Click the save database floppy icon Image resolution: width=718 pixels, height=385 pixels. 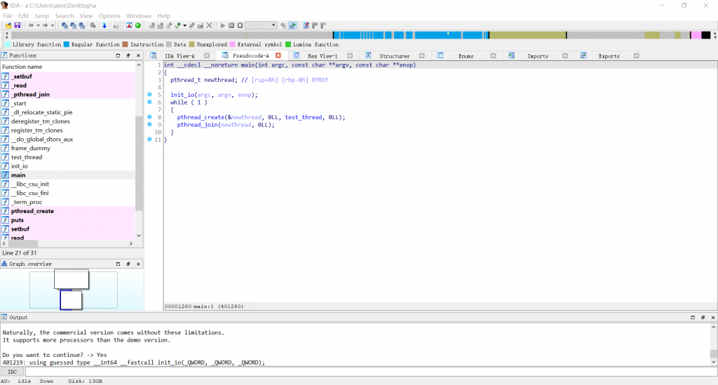point(18,26)
